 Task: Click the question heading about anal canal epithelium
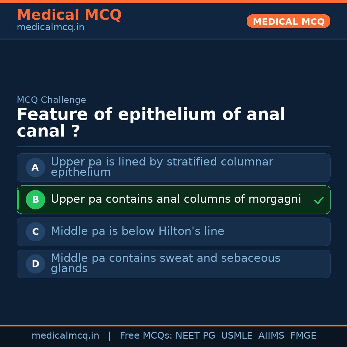tap(151, 123)
